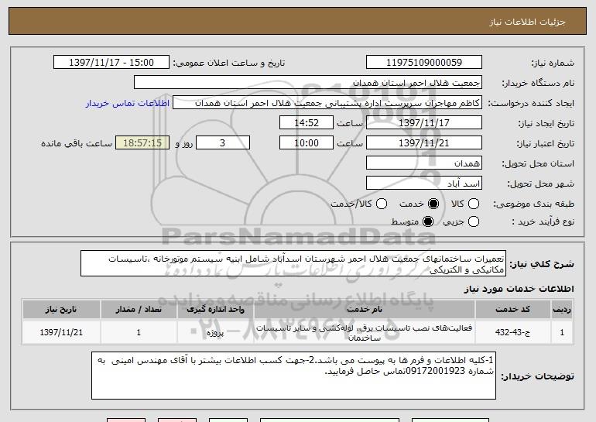Click the توضیحات خریدار label
Image resolution: width=596 pixels, height=422 pixels.
click(x=537, y=376)
